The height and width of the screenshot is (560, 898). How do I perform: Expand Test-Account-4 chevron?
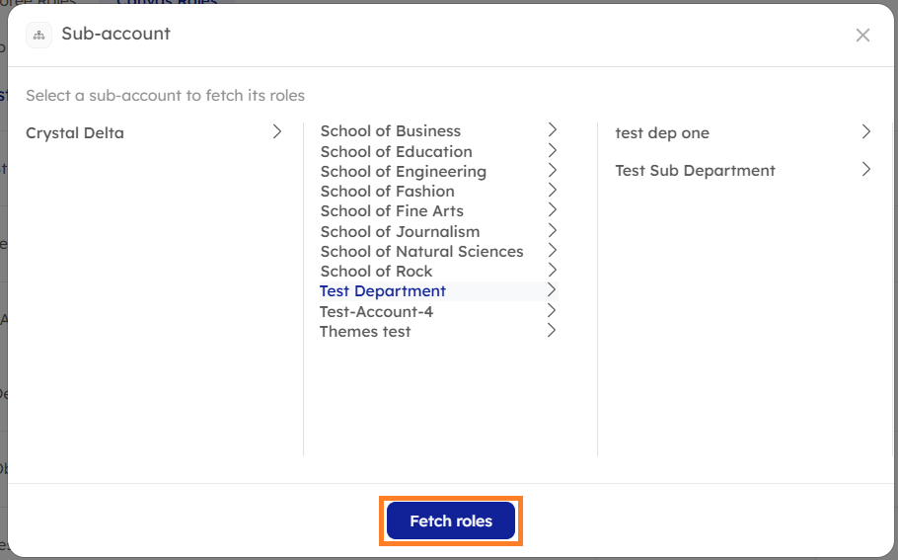pyautogui.click(x=552, y=310)
